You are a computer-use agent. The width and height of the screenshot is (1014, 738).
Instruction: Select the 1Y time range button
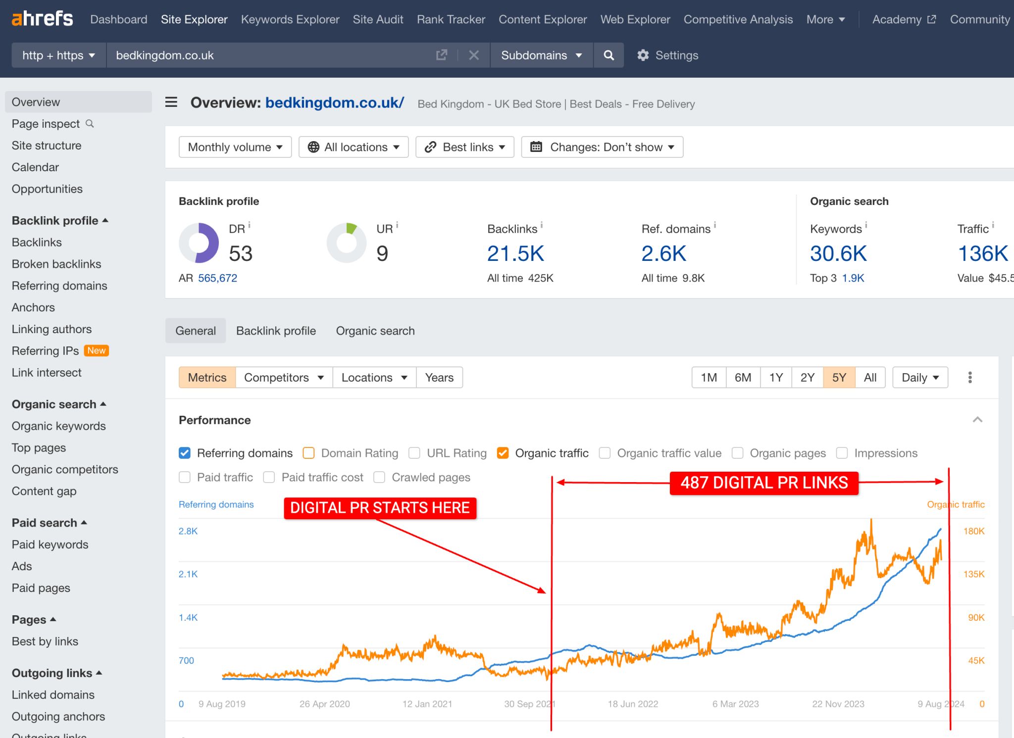coord(776,377)
